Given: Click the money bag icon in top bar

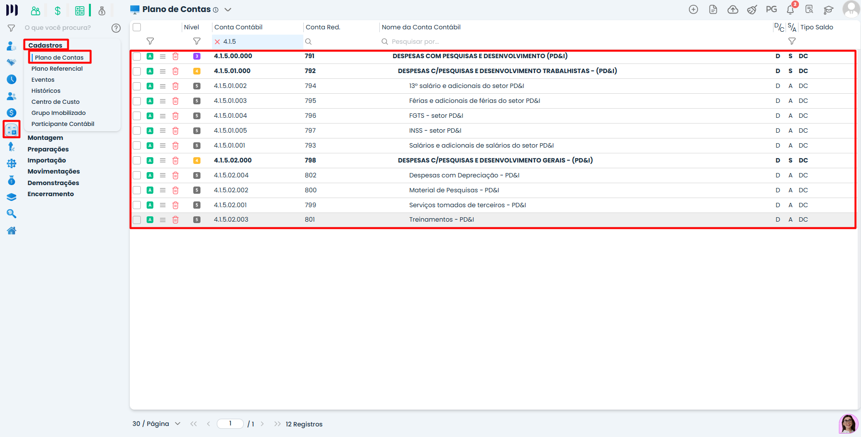Looking at the screenshot, I should tap(102, 11).
